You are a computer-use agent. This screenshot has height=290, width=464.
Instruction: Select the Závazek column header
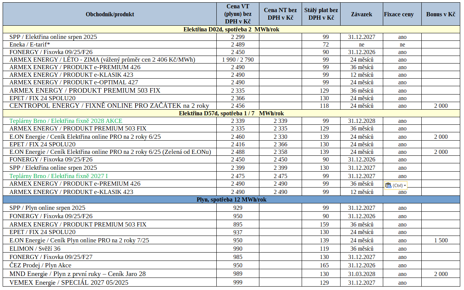point(362,14)
